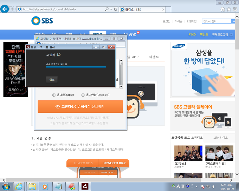
Task: Click the address bar search magnifier icon
Action: 107,9
